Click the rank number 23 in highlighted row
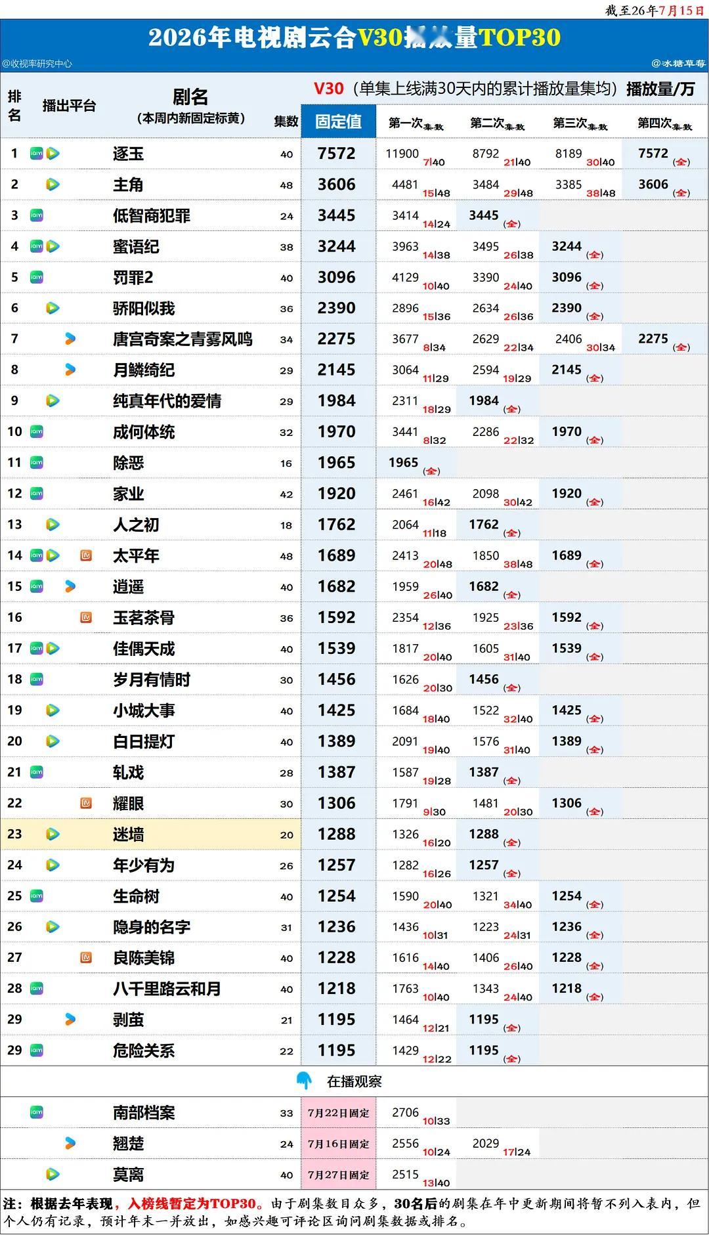Screen dimensions: 709x1235 [x=14, y=834]
